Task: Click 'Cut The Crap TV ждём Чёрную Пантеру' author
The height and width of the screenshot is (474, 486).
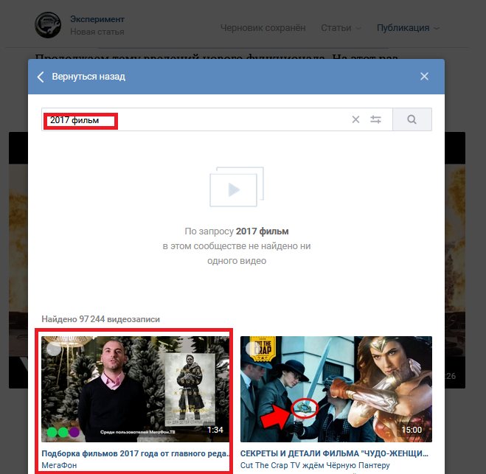Action: click(x=315, y=465)
